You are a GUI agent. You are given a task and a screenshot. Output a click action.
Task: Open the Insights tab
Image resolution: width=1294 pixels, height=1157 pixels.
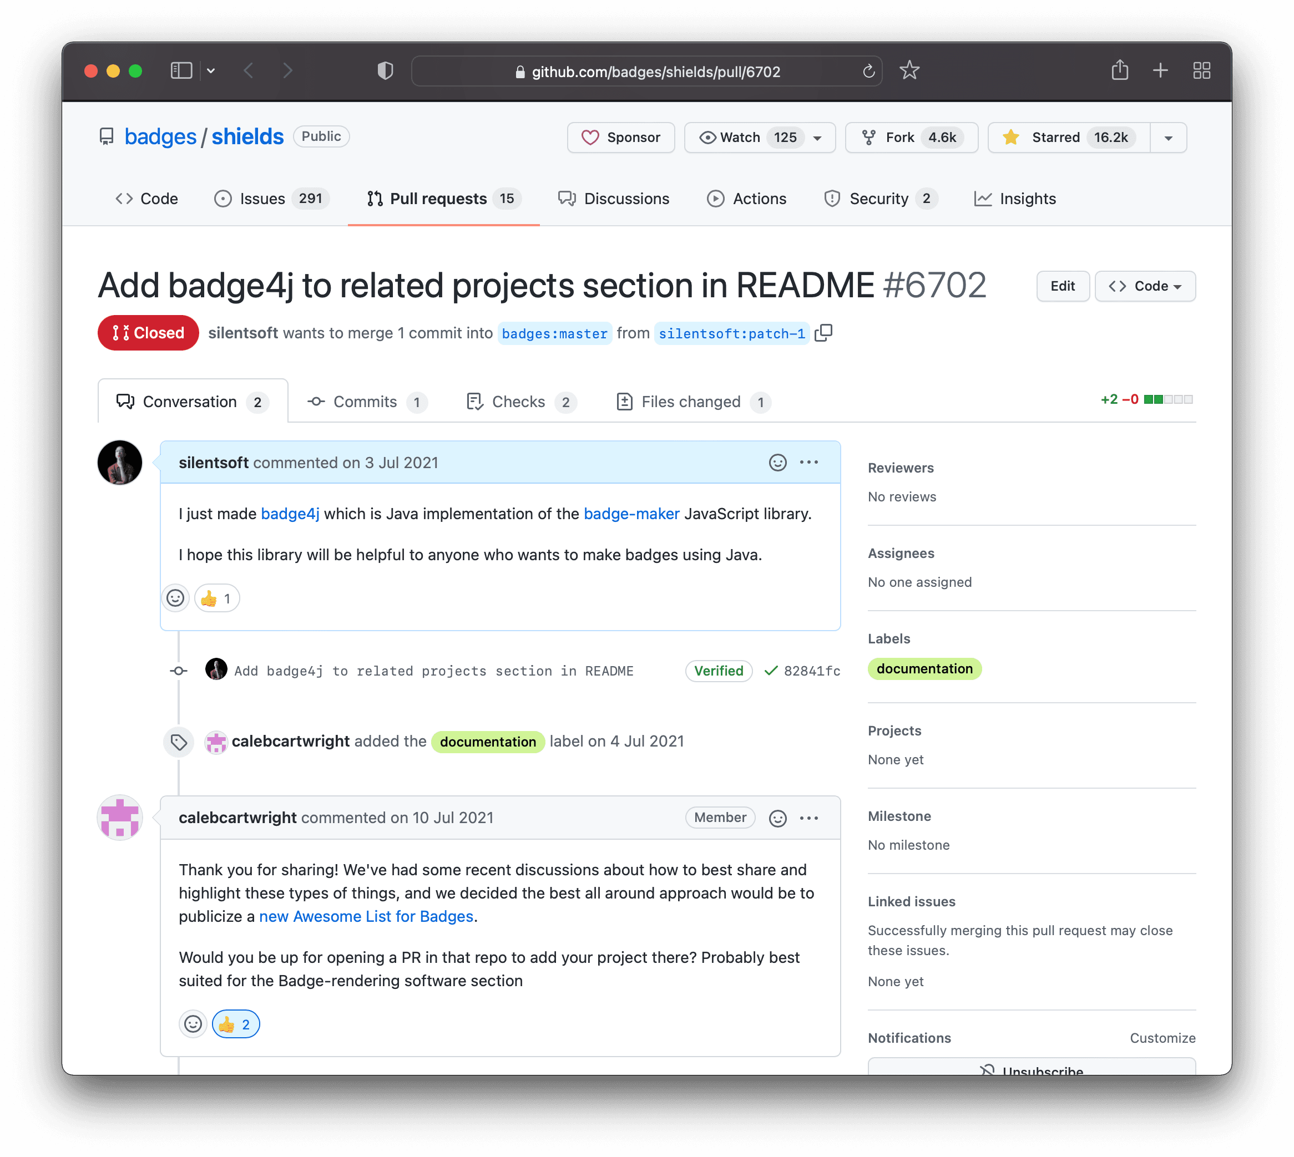tap(1015, 199)
